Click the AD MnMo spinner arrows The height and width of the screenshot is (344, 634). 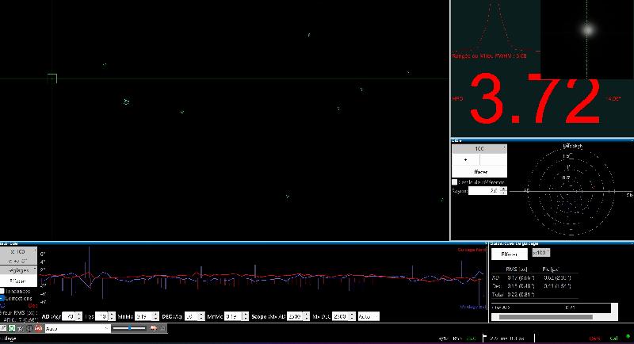(x=155, y=316)
